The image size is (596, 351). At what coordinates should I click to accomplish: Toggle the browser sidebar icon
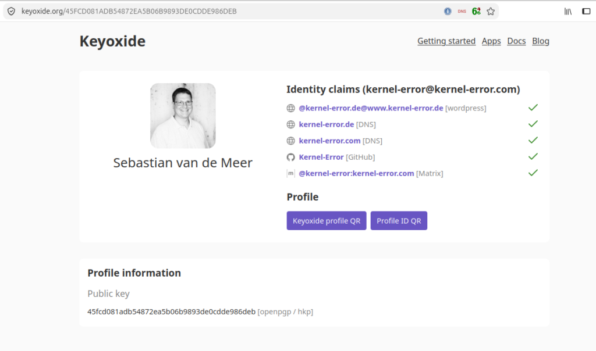[x=586, y=12]
